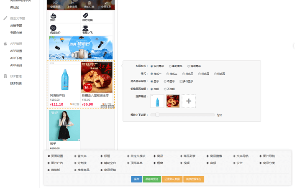Click the plus tile to add a product

pyautogui.click(x=188, y=101)
